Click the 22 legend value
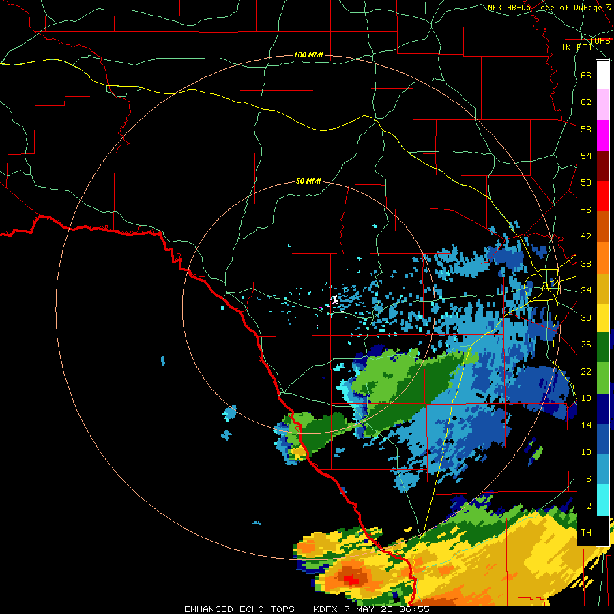This screenshot has height=614, width=614. 586,372
